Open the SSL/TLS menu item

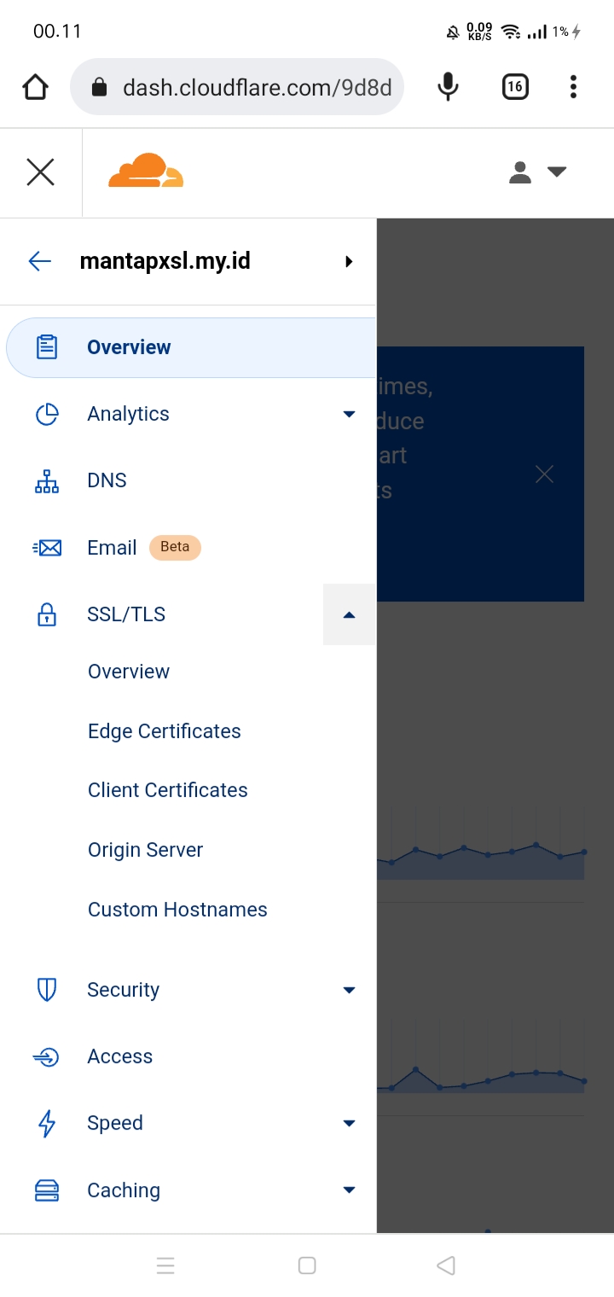(126, 614)
